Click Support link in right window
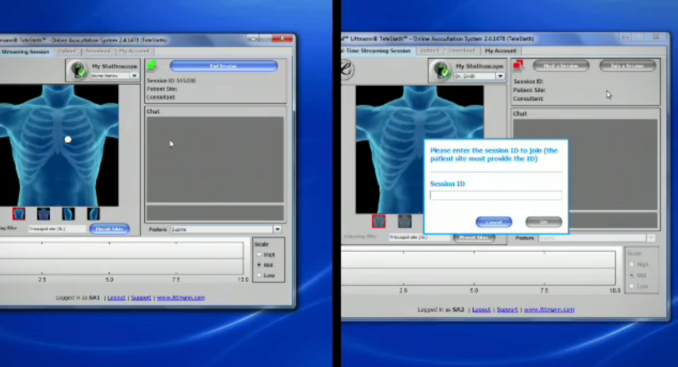Viewport: 678px width, 367px height. (507, 310)
